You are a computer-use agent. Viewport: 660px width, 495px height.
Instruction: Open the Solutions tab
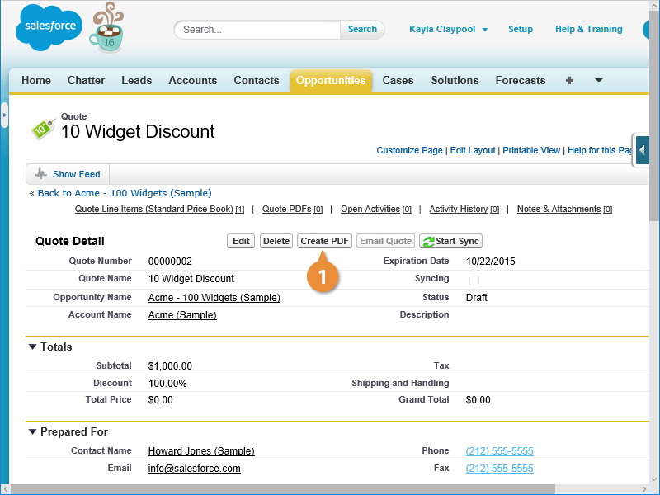[455, 80]
